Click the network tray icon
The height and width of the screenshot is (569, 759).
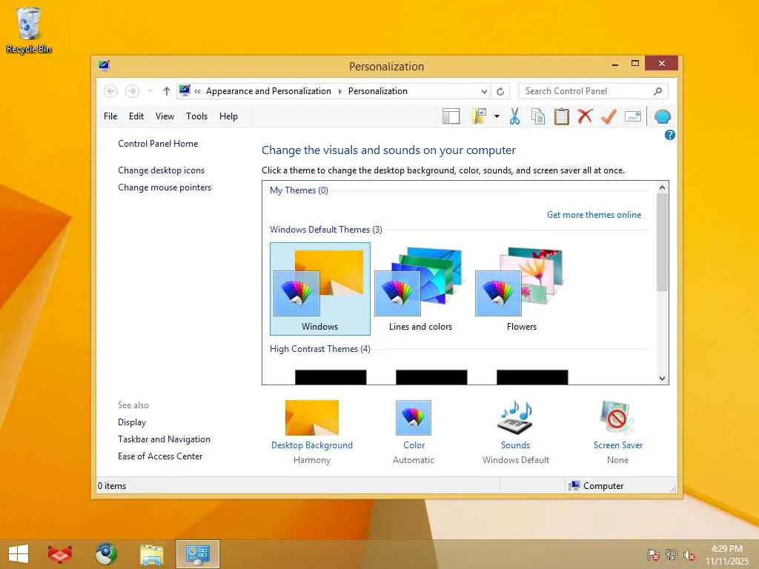(672, 555)
